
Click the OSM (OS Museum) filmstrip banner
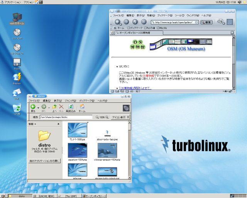click(181, 44)
